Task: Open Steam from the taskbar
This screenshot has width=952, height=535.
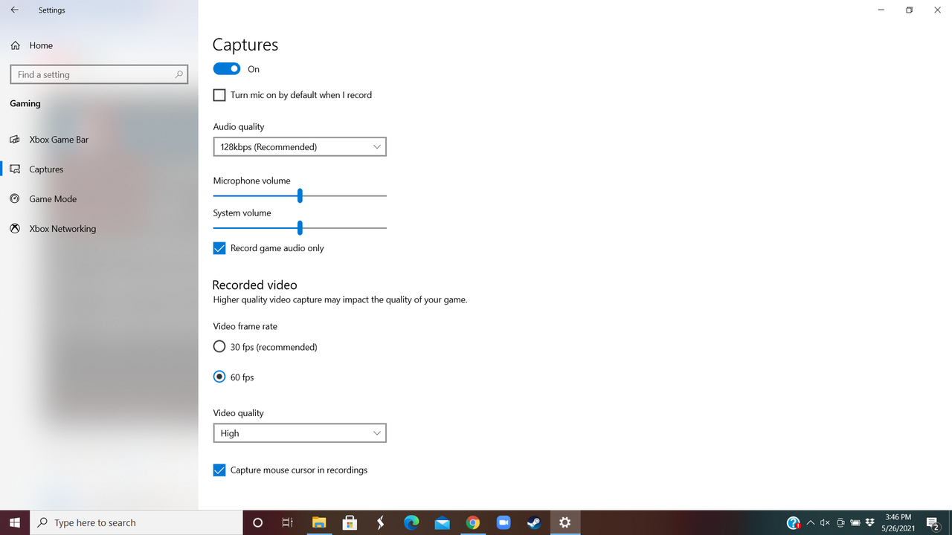Action: [534, 523]
